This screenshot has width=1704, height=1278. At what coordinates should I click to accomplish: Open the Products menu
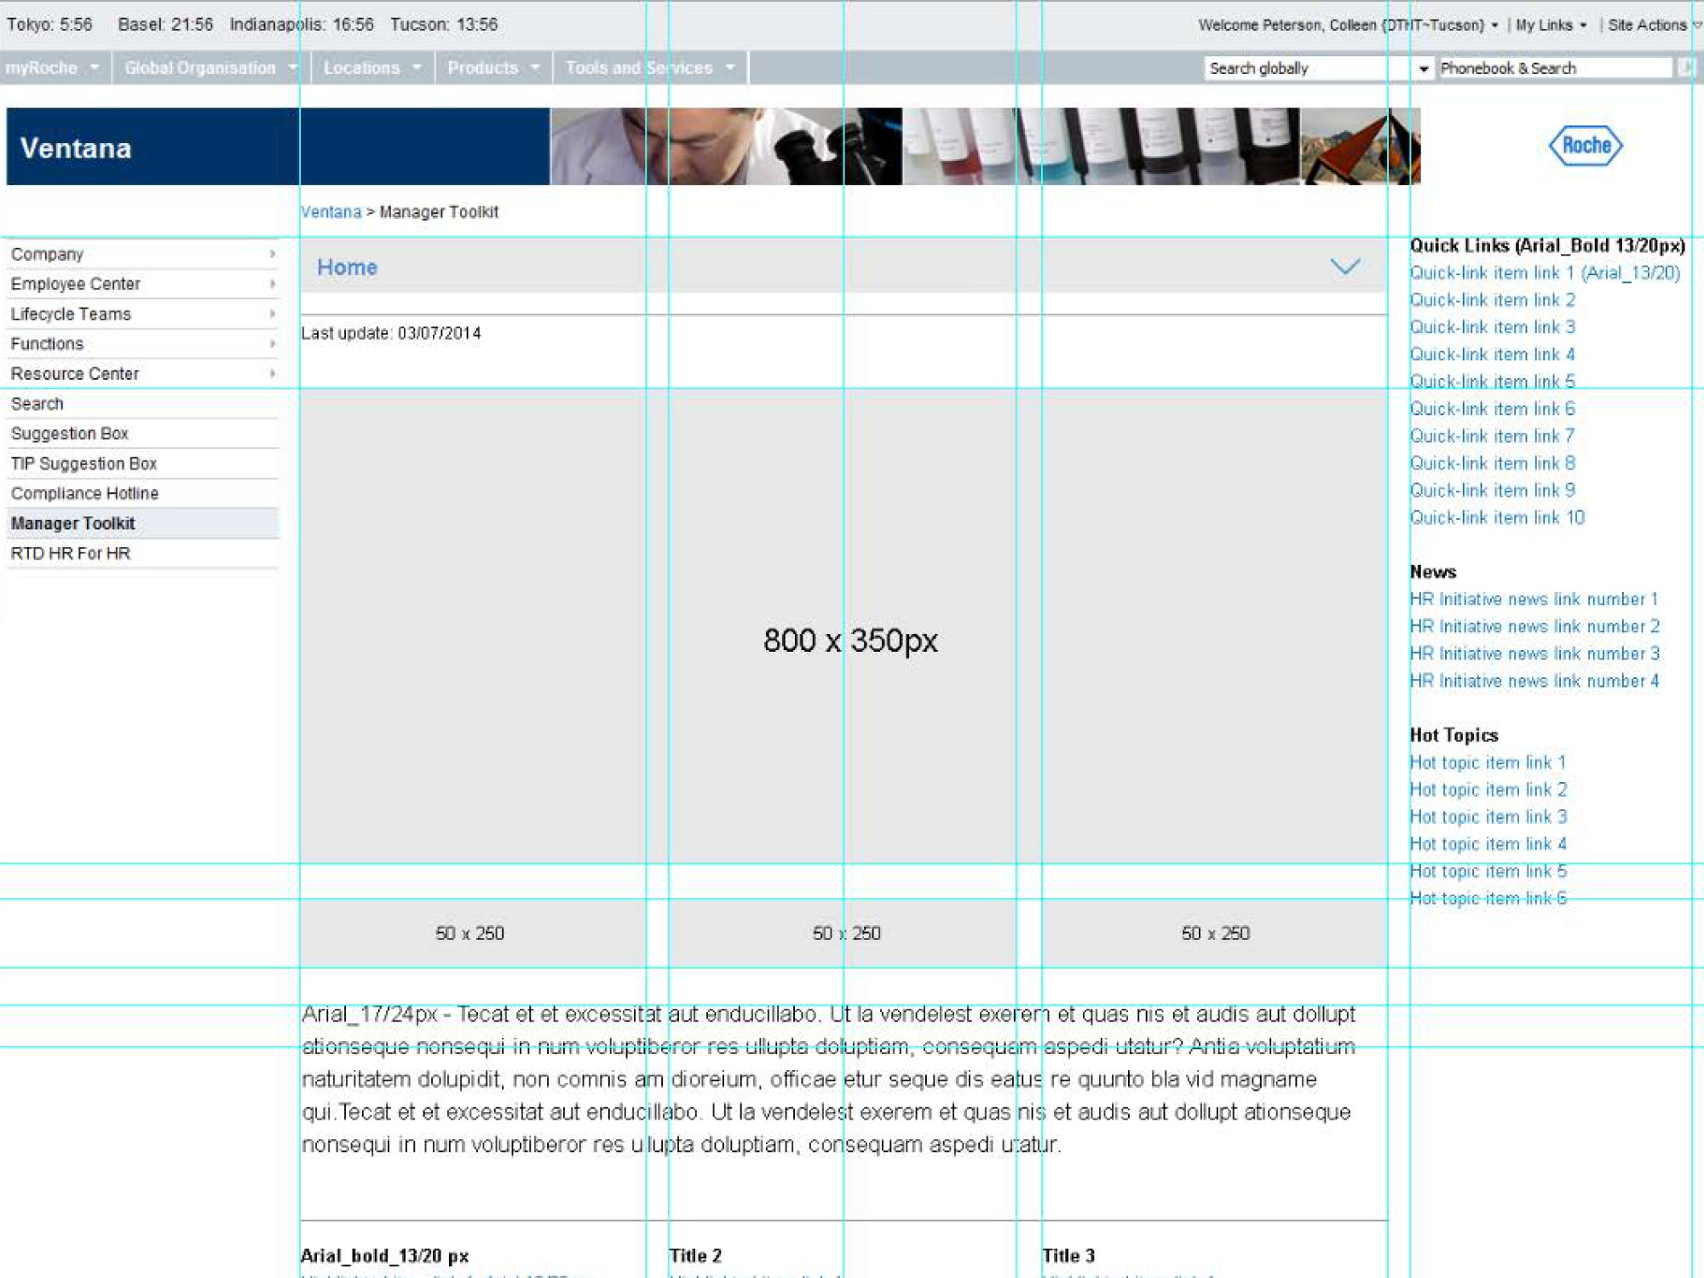click(493, 68)
